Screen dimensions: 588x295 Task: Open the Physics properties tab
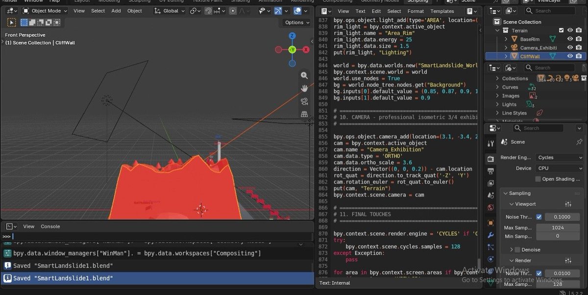pos(491,259)
